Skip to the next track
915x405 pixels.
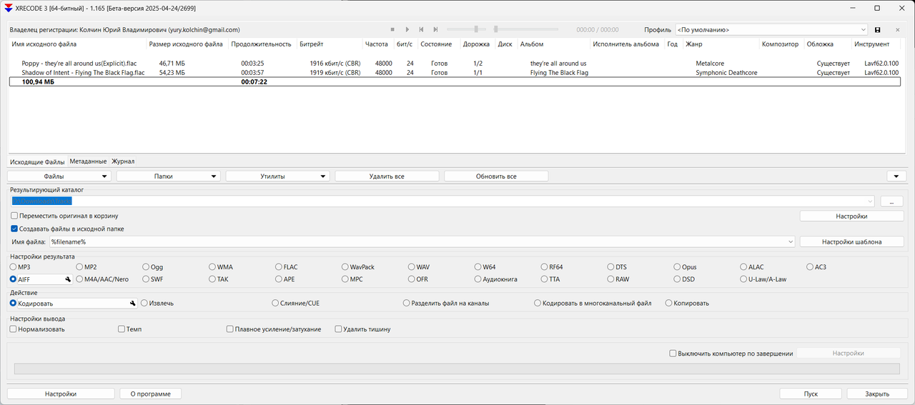click(x=435, y=29)
